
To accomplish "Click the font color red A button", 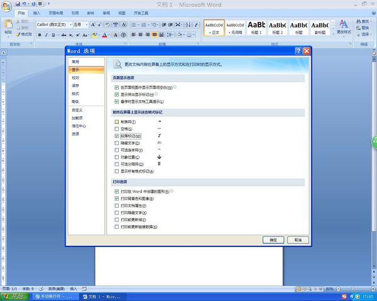I will pyautogui.click(x=104, y=35).
